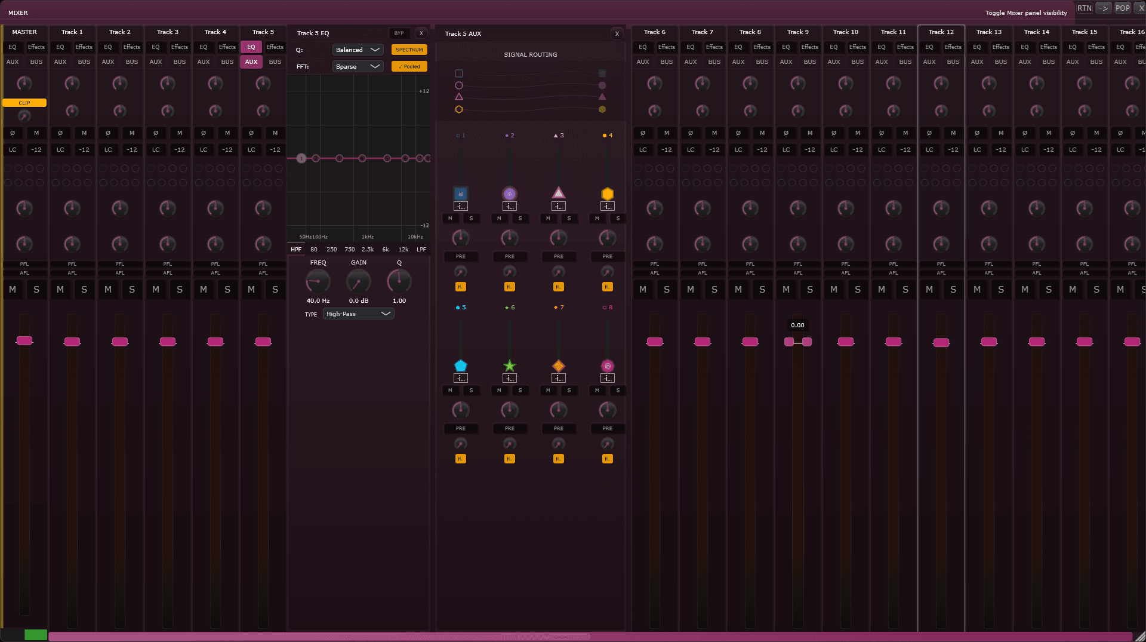Viewport: 1146px width, 642px height.
Task: Click the POP button in the mixer header
Action: [x=1122, y=8]
